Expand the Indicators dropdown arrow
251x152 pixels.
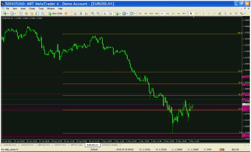(x=120, y=14)
